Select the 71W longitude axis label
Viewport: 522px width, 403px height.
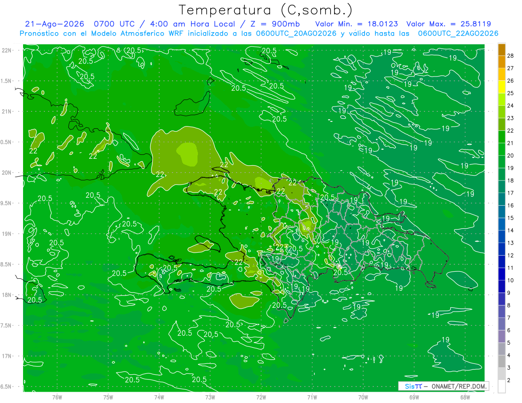point(312,397)
